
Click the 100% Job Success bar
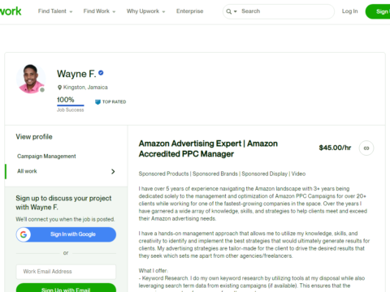[x=71, y=105]
